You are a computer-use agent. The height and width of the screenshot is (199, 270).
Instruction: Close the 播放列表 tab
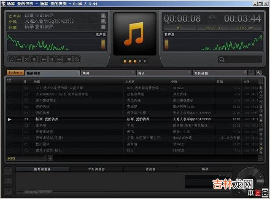tap(77, 73)
